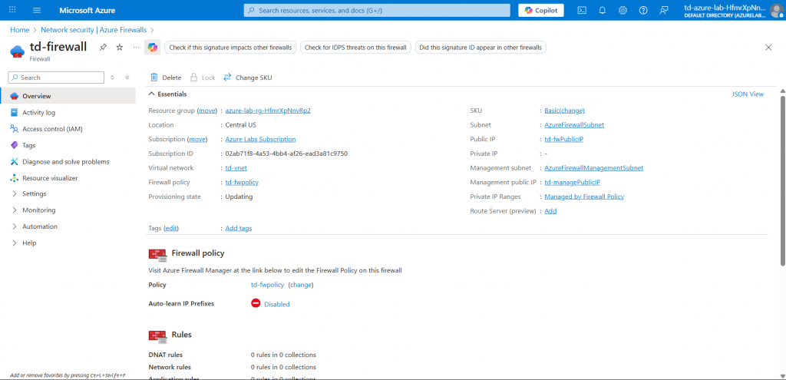Open AzureFirewallSubnet link
Screen dimensions: 786x380
click(x=574, y=125)
